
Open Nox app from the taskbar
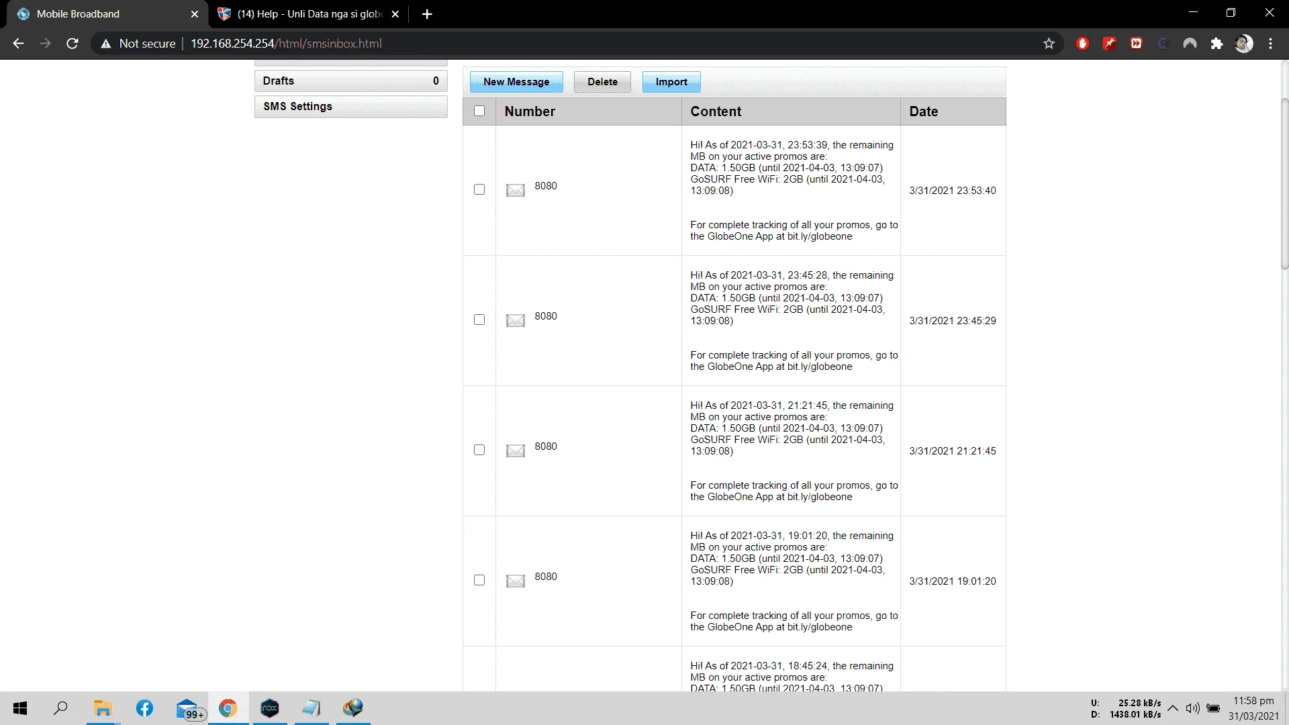pyautogui.click(x=269, y=708)
